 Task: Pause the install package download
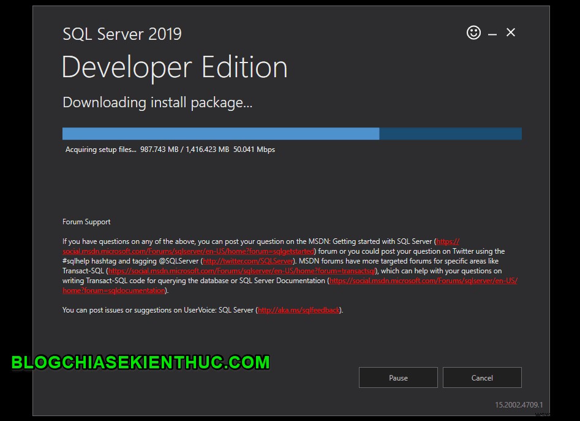click(x=397, y=377)
